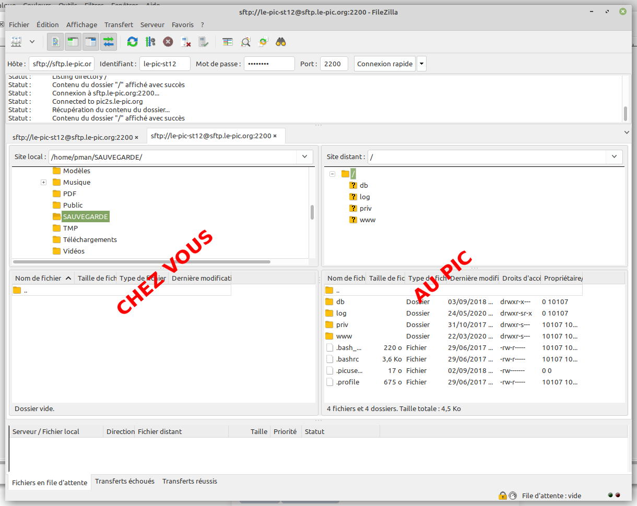
Task: Toggle the transfer queue display
Action: point(109,42)
